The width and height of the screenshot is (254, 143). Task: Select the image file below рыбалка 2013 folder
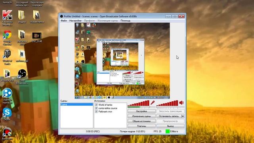[x=22, y=56]
